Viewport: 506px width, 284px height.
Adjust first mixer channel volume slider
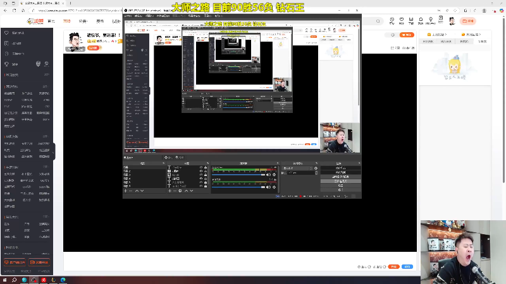tap(238, 175)
